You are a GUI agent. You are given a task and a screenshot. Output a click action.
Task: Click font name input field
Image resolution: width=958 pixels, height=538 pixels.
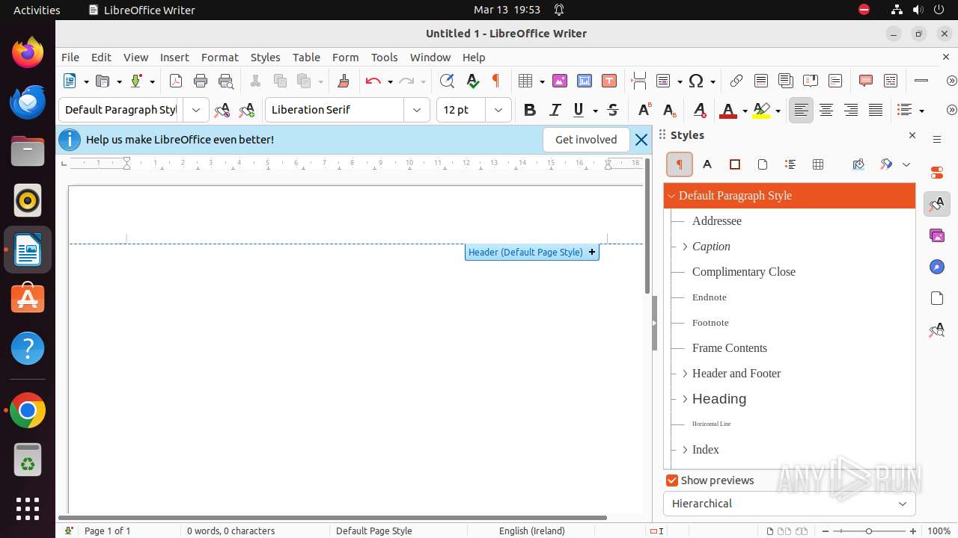335,110
